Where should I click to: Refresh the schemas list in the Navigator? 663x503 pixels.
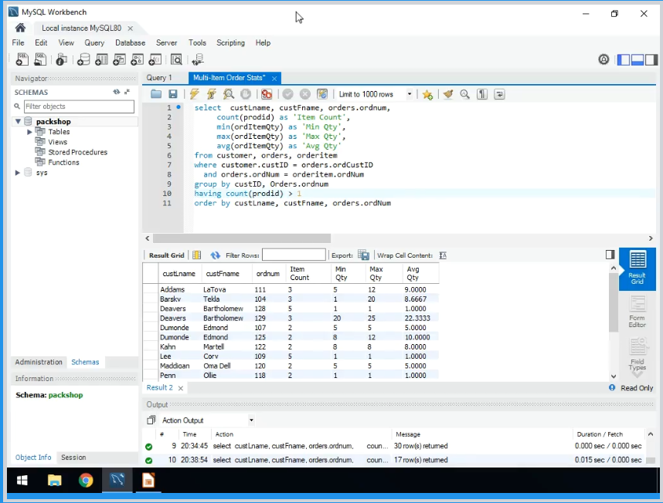point(117,92)
